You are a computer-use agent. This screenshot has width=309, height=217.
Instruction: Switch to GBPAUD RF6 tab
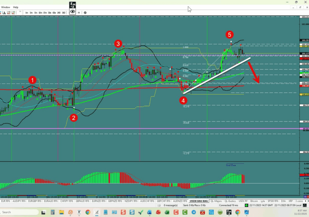(x=82, y=201)
